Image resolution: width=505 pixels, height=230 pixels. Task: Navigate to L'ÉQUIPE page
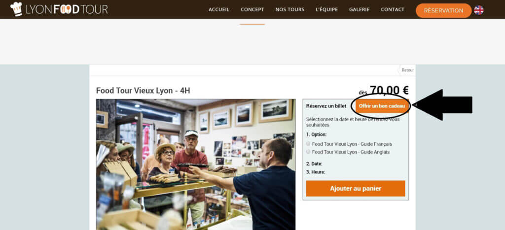pos(326,10)
